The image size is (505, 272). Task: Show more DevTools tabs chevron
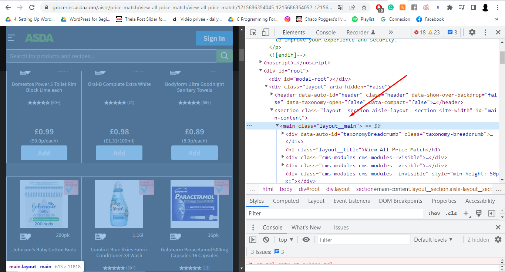tap(391, 33)
